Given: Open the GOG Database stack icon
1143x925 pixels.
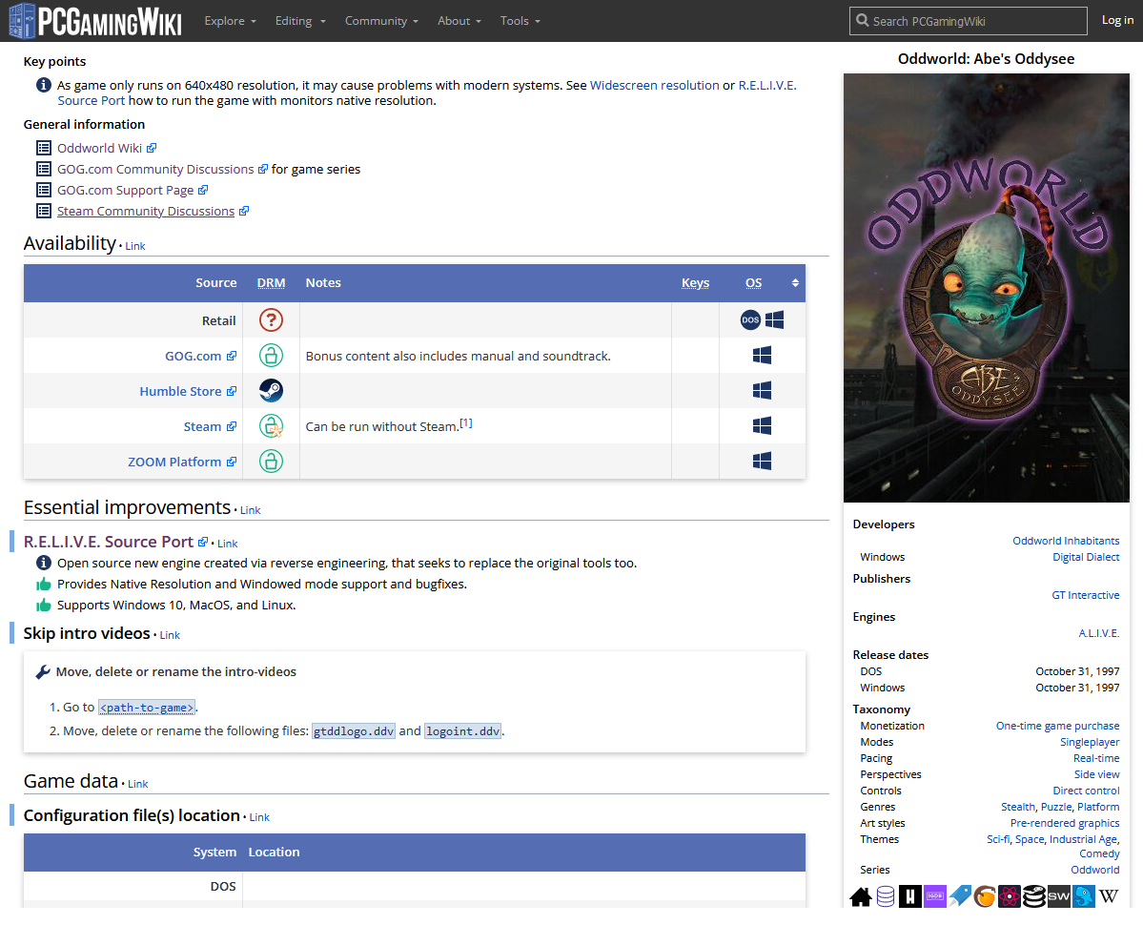Looking at the screenshot, I should click(886, 896).
